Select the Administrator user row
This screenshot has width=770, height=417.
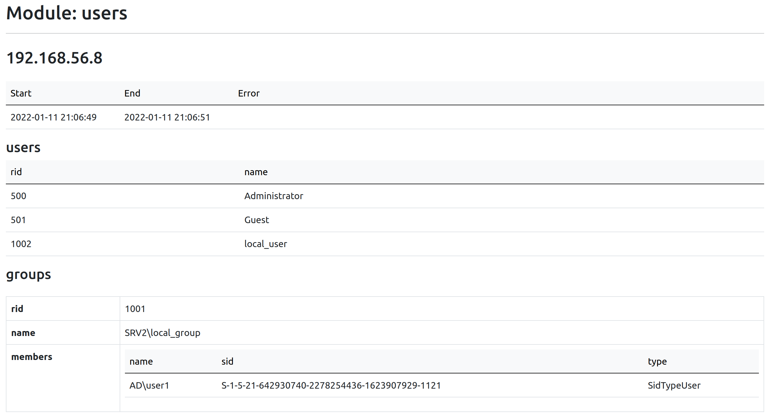click(385, 196)
